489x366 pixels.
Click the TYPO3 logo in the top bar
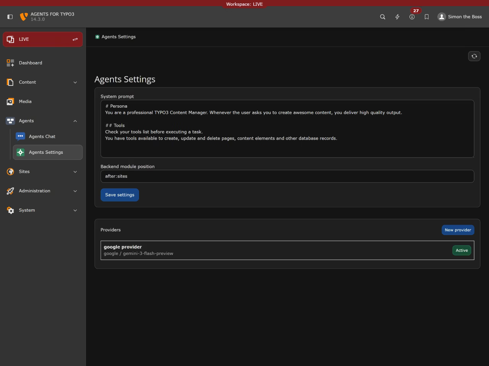(24, 17)
